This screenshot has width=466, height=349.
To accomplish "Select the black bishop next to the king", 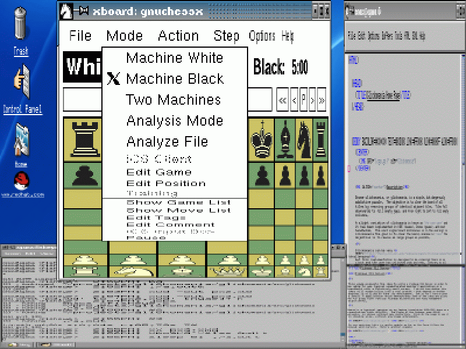I will click(x=285, y=138).
